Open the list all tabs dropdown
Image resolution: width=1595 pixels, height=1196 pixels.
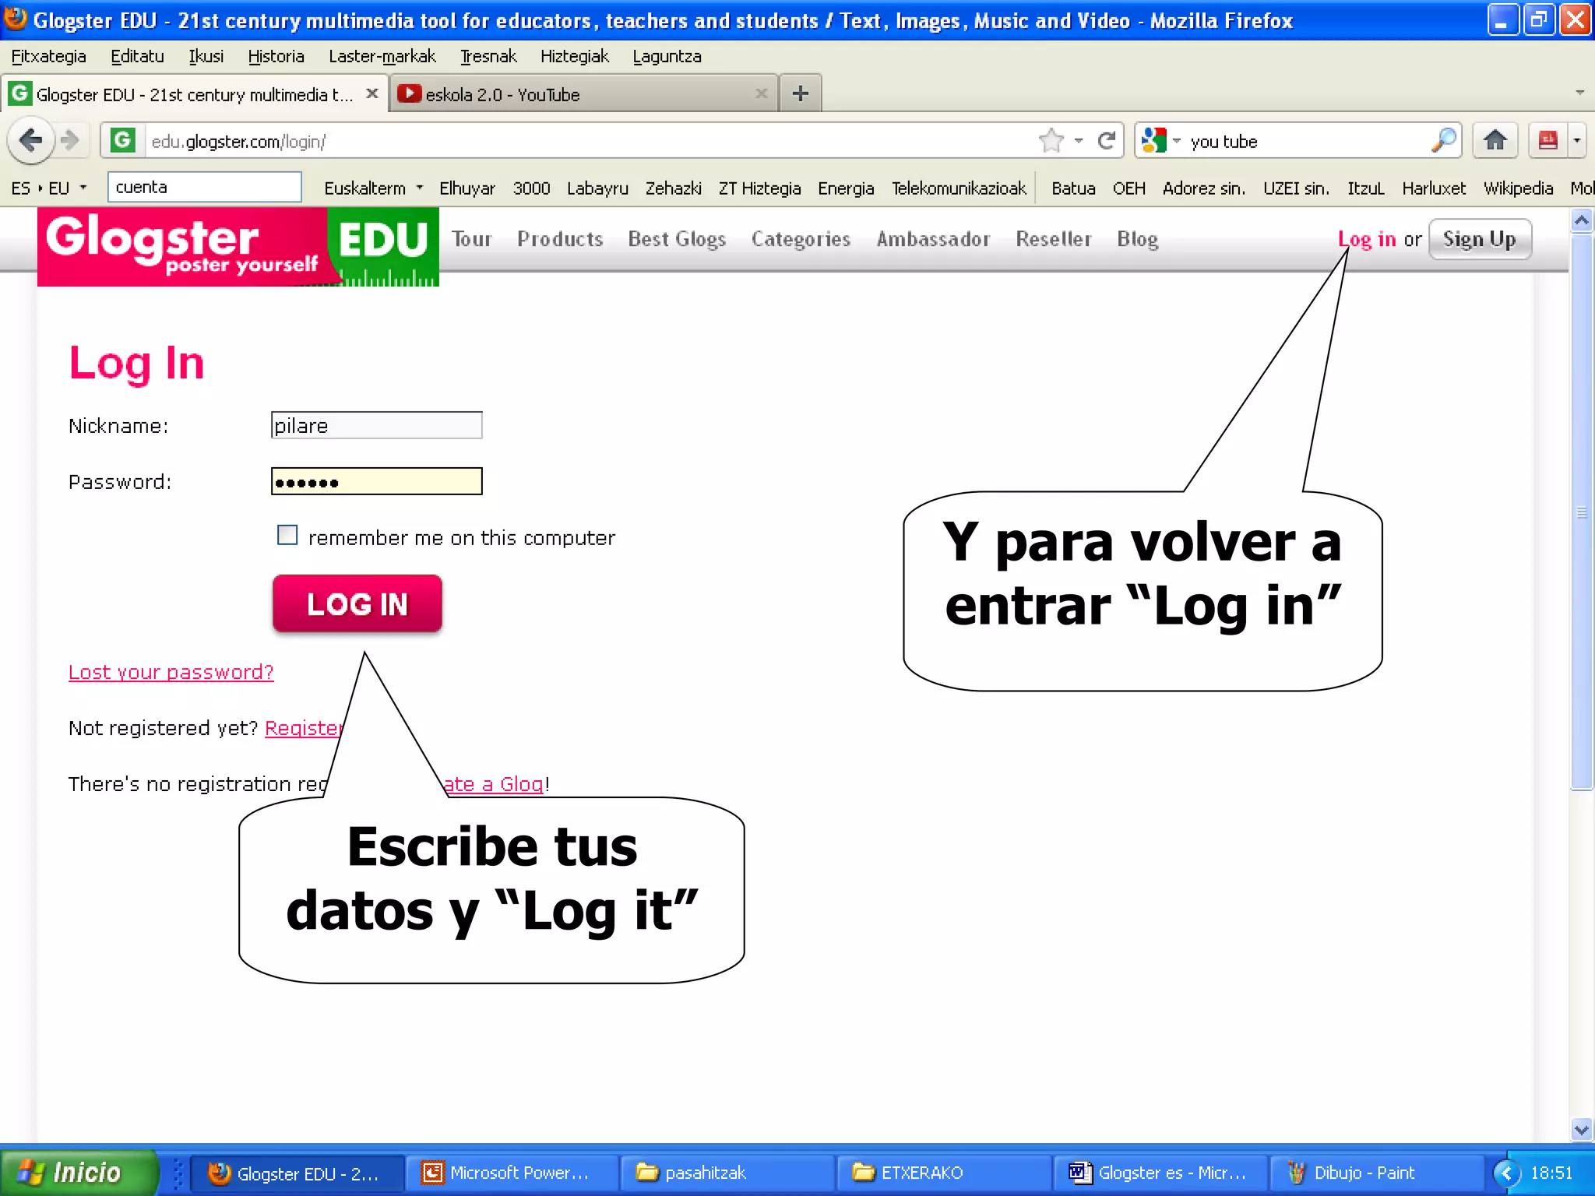click(x=1580, y=93)
